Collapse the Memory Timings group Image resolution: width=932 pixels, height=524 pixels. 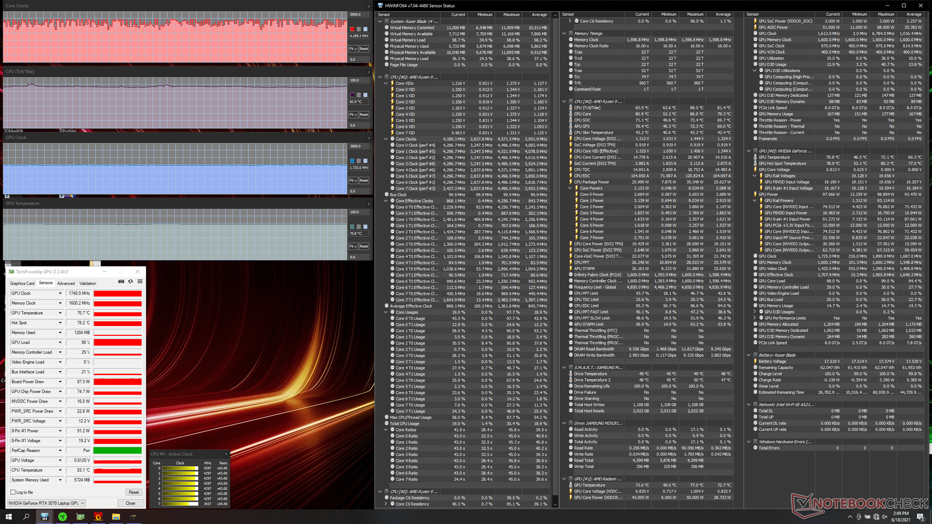pyautogui.click(x=564, y=33)
